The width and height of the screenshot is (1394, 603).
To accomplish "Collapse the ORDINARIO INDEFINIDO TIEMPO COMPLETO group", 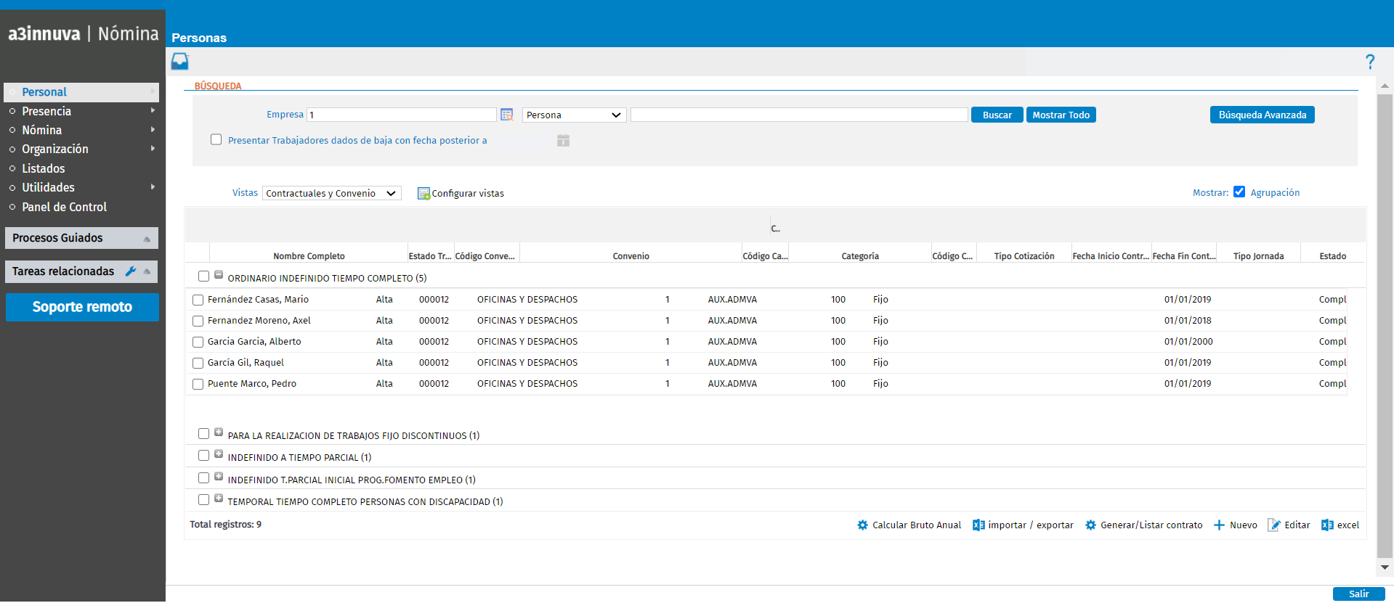I will pos(219,275).
